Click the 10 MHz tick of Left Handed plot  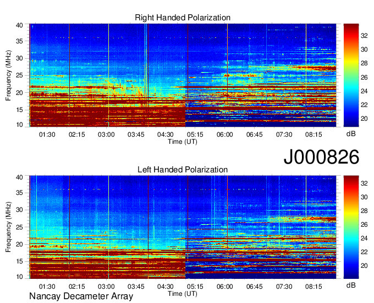click(x=19, y=277)
